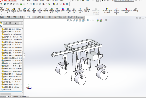Select the 电机<7> component in the tree
The image size is (146, 98).
coord(12,50)
